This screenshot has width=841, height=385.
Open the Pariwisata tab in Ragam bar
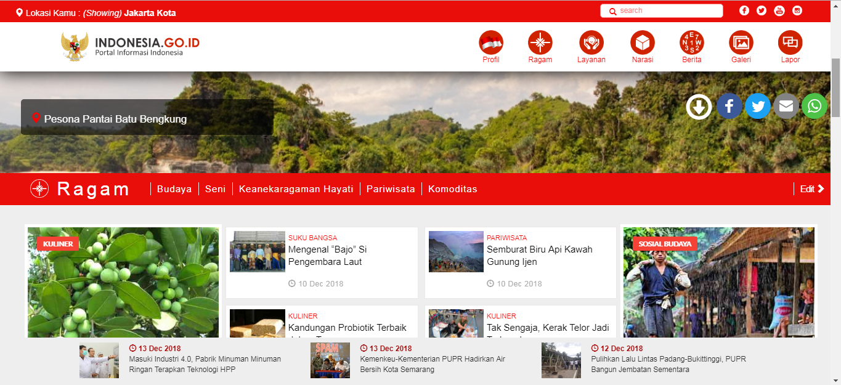coord(391,189)
